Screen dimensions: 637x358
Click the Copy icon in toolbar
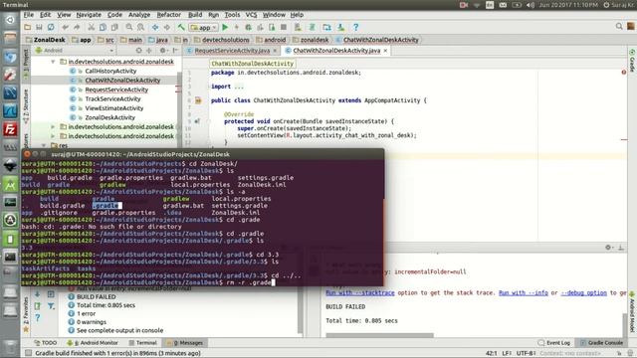103,27
